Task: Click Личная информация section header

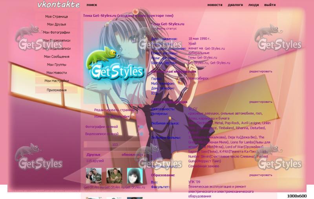Action: coord(169,102)
